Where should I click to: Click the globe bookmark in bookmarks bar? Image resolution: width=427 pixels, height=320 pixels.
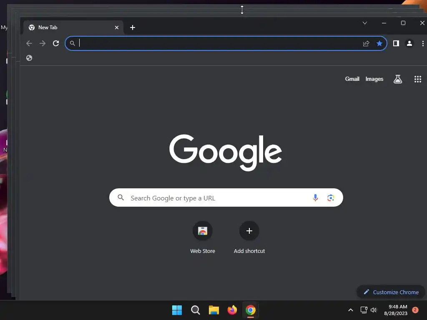pyautogui.click(x=29, y=57)
